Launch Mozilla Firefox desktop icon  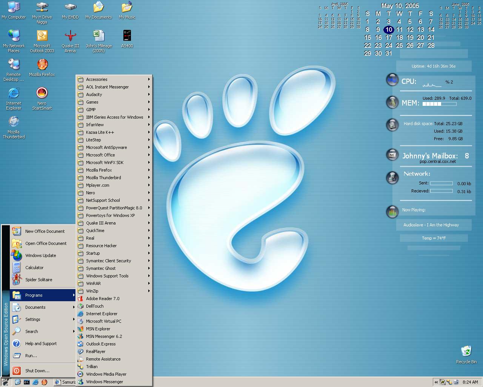(x=42, y=68)
